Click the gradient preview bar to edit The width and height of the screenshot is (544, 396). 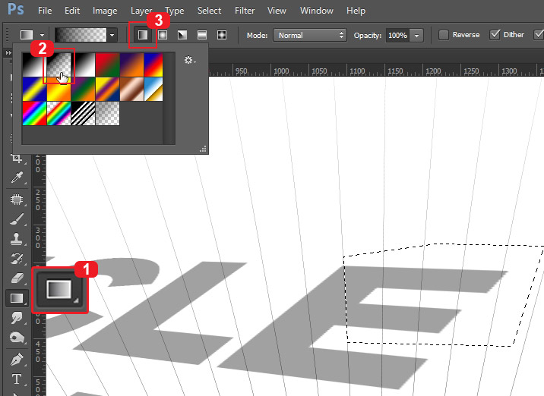coord(81,35)
